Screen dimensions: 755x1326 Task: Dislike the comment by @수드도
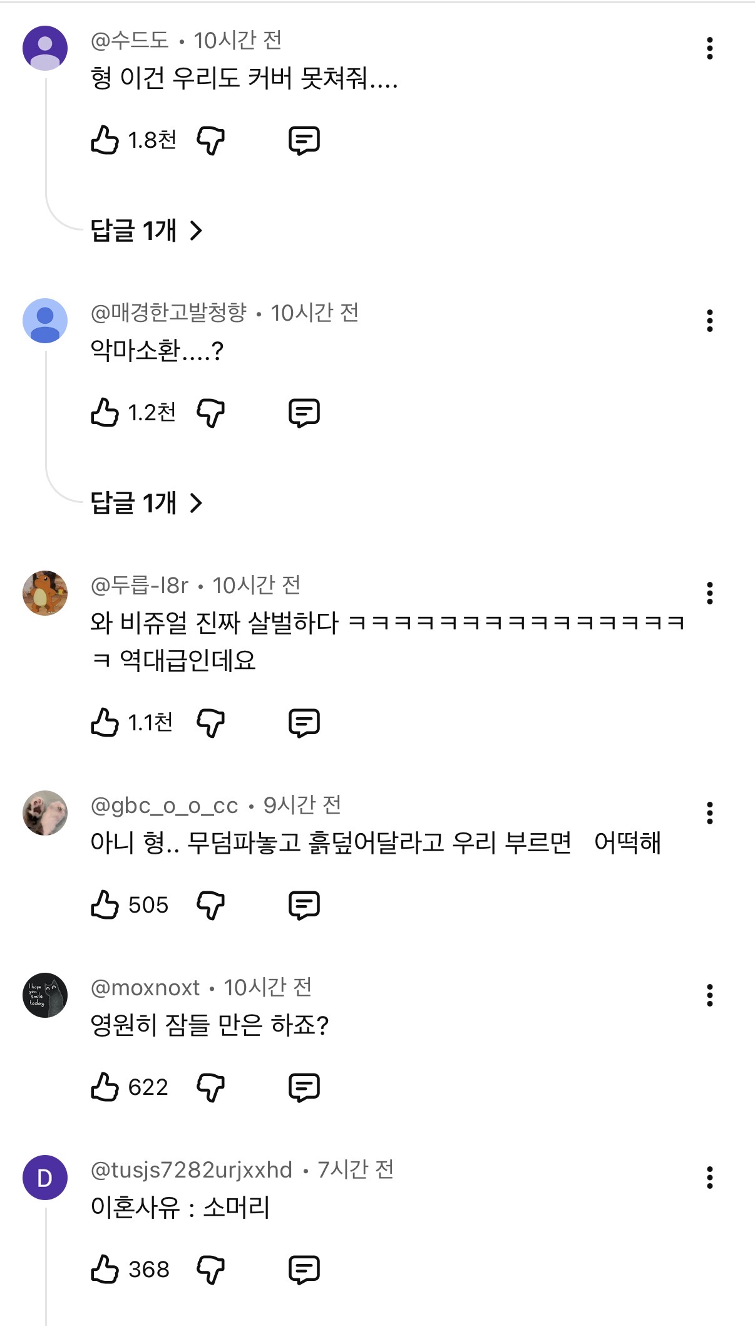pyautogui.click(x=210, y=140)
